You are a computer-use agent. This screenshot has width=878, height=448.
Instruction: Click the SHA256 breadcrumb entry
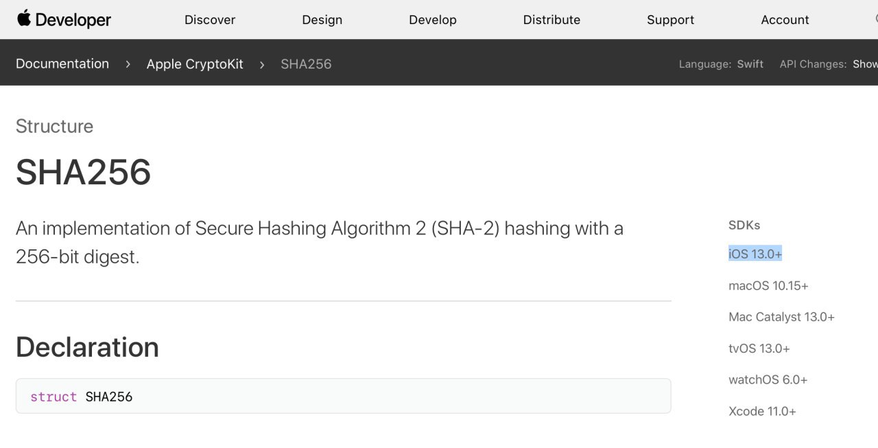[306, 64]
